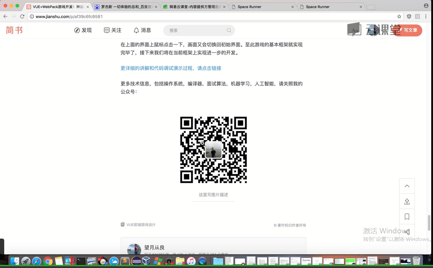Open Safari from the dock

click(x=36, y=261)
